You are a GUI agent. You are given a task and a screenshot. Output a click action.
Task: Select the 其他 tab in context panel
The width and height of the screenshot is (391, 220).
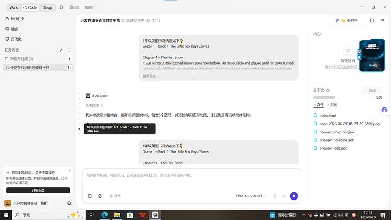332,105
